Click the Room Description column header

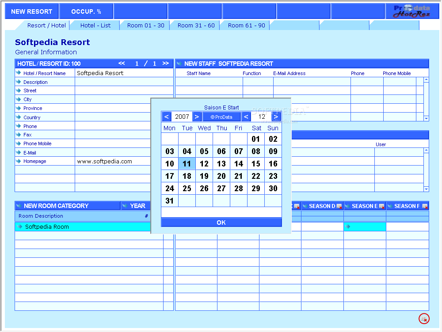[41, 216]
